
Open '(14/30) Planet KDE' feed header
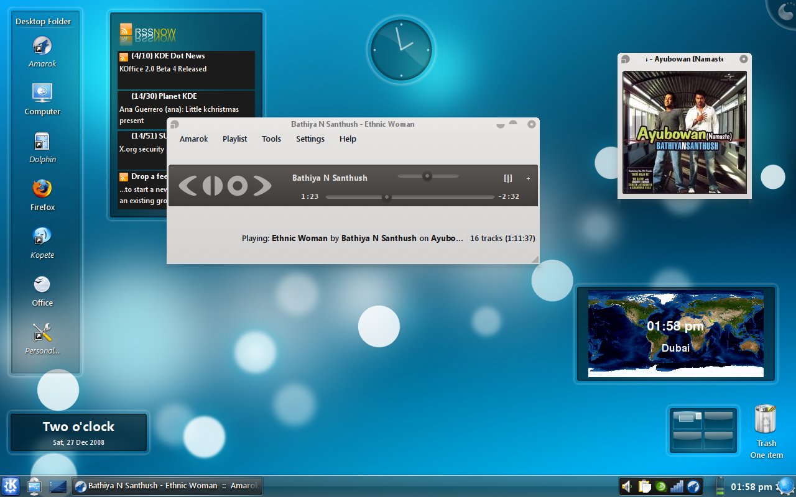[x=164, y=96]
